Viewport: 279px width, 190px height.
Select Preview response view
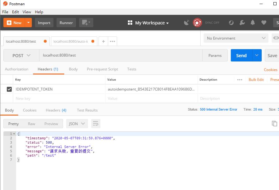[x=51, y=124]
